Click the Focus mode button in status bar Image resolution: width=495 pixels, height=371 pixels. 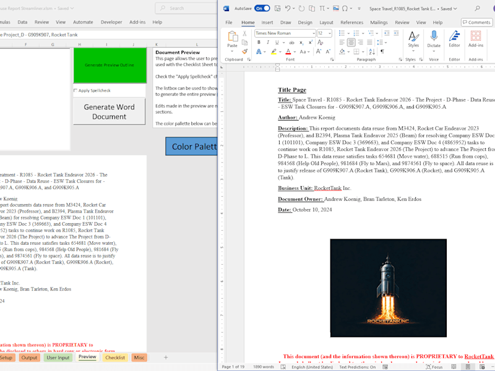435,367
